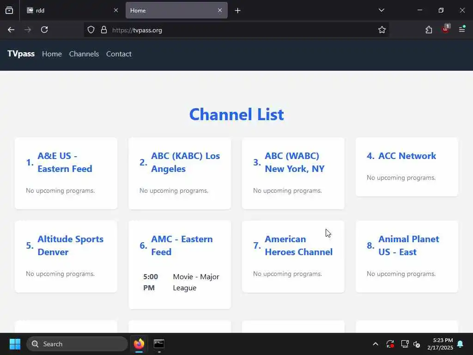473x355 pixels.
Task: Click Animal Planet 'No upcoming programs.' text
Action: pyautogui.click(x=401, y=274)
